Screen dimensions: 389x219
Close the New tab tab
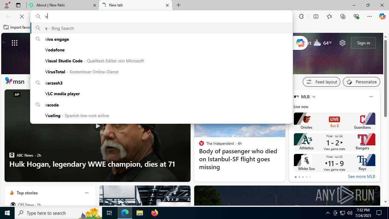167,5
